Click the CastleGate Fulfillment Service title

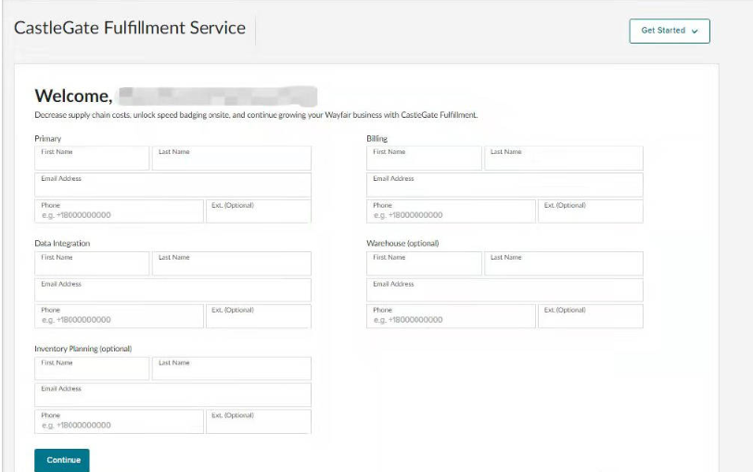click(x=130, y=28)
